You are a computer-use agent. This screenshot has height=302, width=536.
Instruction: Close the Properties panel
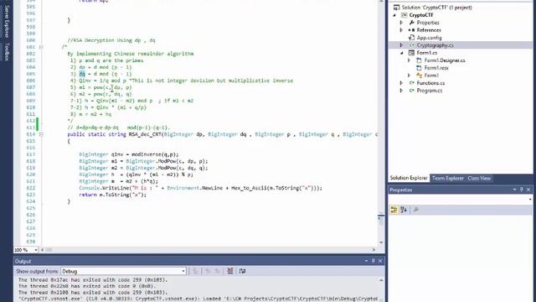click(528, 190)
